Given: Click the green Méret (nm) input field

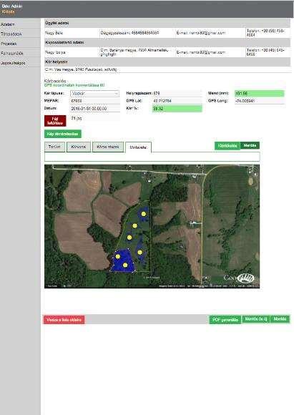Looking at the screenshot, I should 260,94.
